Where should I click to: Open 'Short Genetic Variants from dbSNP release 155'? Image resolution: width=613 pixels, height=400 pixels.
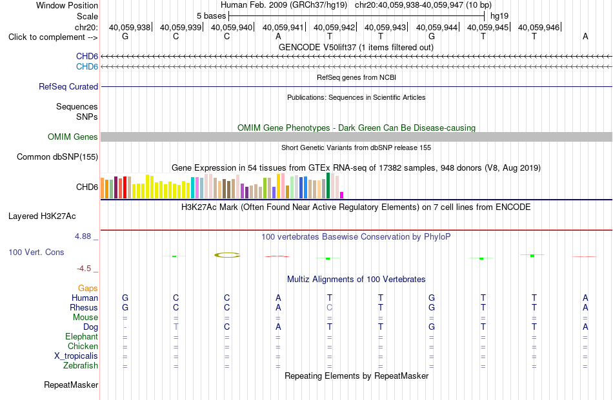coord(356,148)
